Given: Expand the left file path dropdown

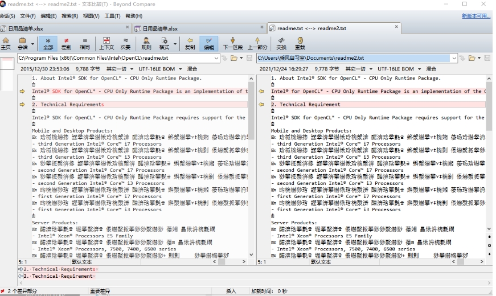Looking at the screenshot, I should click(x=216, y=58).
